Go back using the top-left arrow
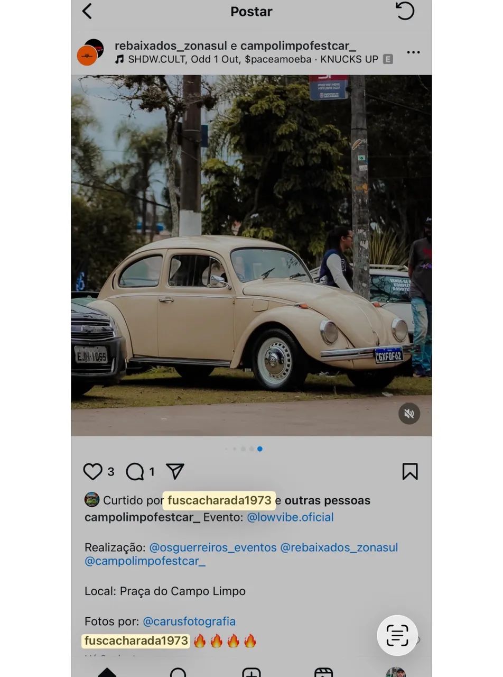Image resolution: width=503 pixels, height=677 pixels. click(x=87, y=11)
